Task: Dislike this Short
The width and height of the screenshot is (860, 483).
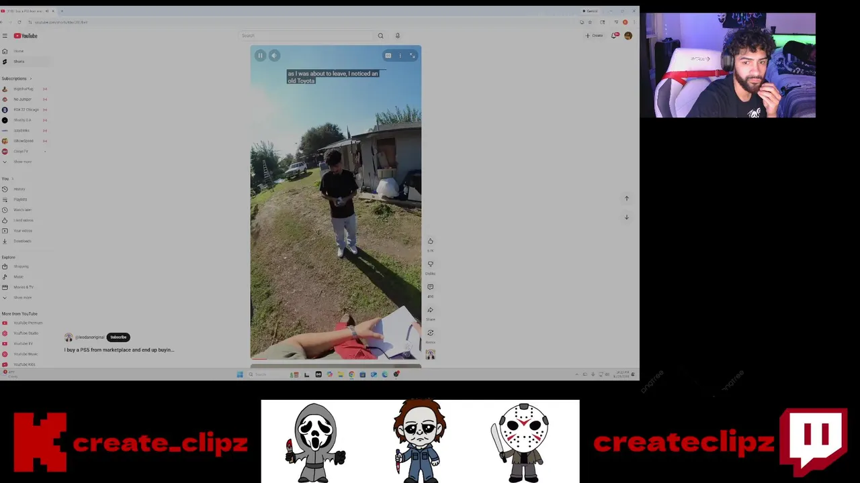Action: coord(431,264)
